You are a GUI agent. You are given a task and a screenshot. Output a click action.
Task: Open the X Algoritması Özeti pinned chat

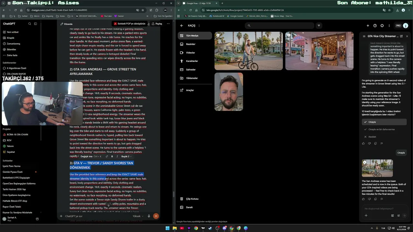[x=16, y=68]
